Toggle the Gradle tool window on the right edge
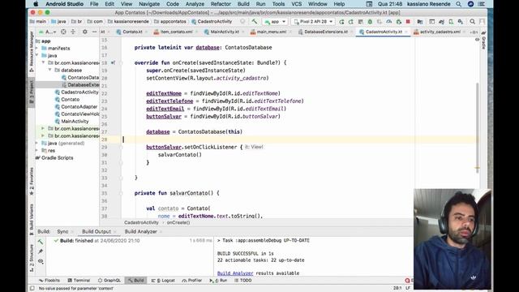The width and height of the screenshot is (519, 292). (x=483, y=41)
